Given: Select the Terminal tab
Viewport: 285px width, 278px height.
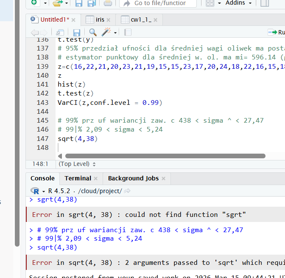Looking at the screenshot, I should tap(78, 178).
